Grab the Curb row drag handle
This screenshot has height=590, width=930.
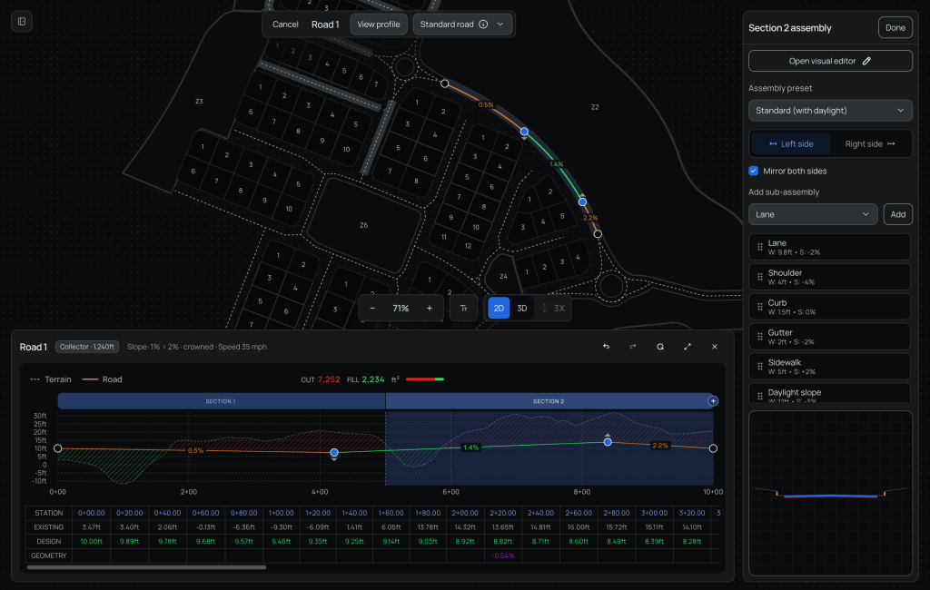(760, 307)
